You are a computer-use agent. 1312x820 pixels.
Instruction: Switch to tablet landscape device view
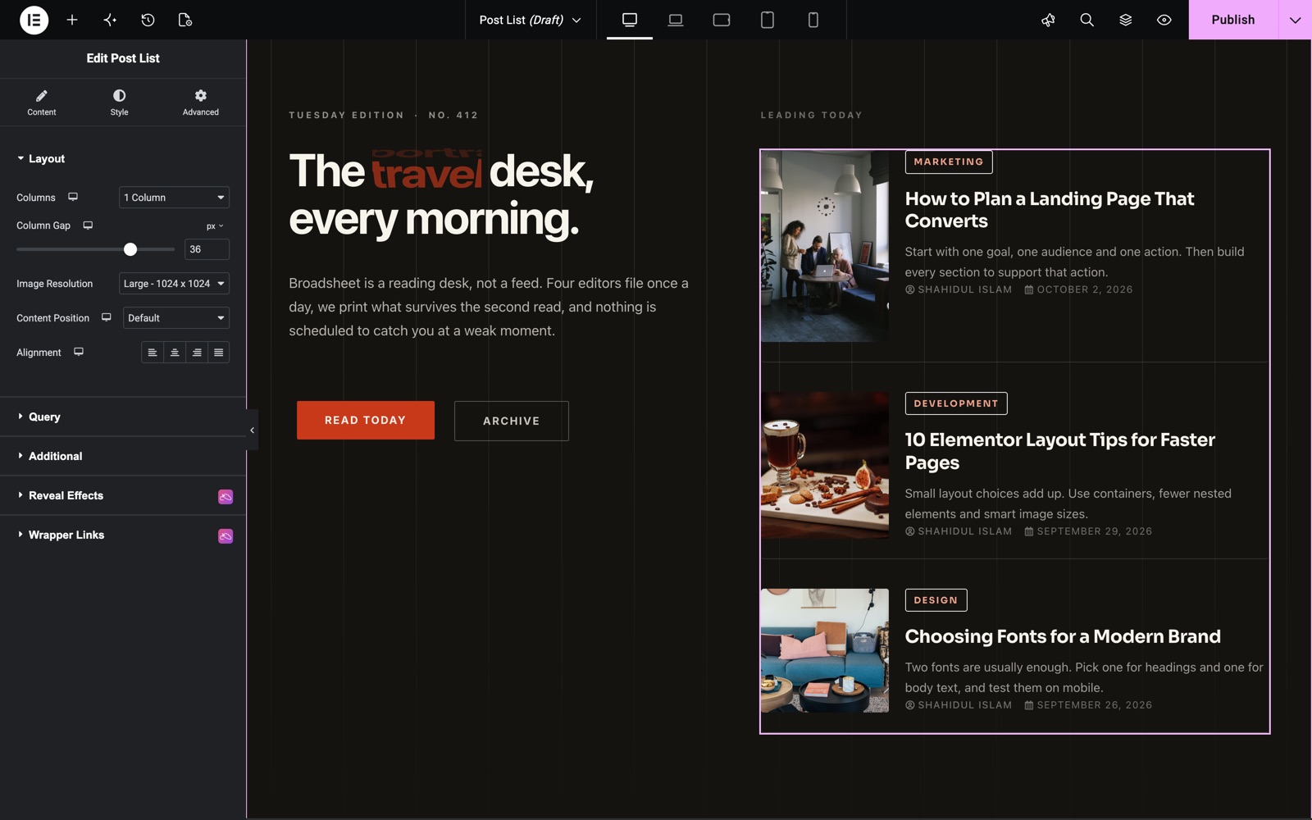tap(722, 20)
